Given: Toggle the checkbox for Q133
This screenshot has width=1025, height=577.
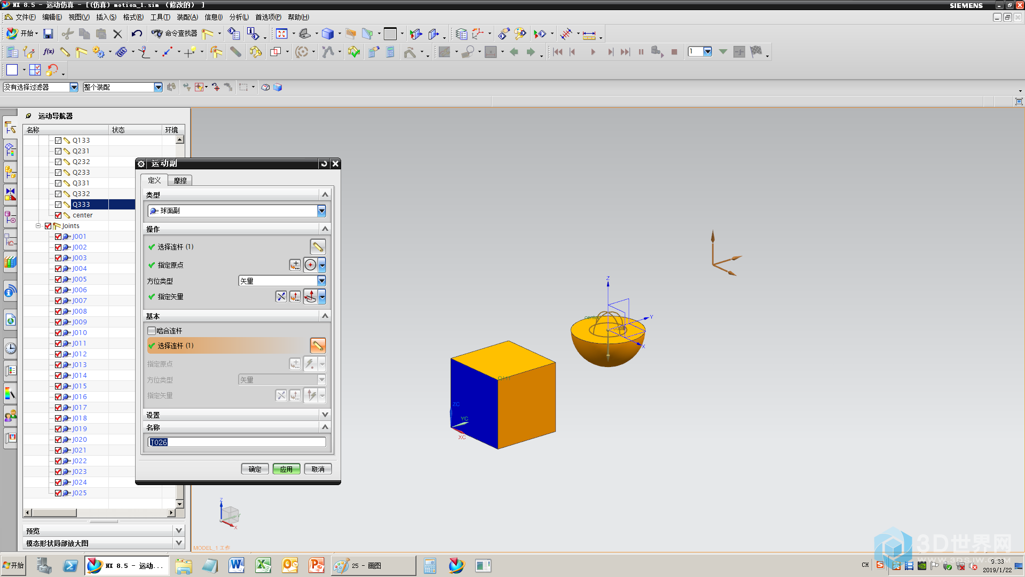Looking at the screenshot, I should coord(58,141).
